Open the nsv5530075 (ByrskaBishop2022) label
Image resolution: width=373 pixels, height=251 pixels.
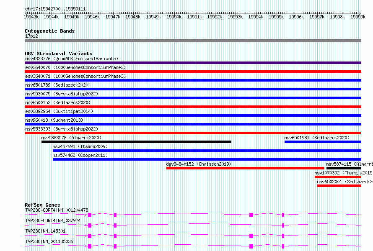click(62, 94)
